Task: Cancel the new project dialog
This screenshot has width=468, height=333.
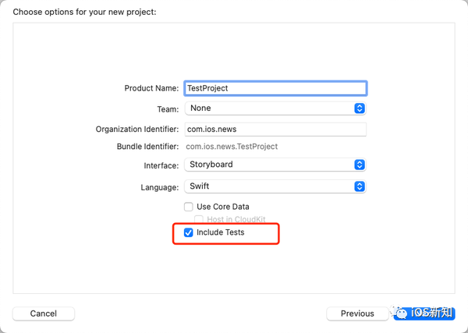Action: [x=44, y=314]
